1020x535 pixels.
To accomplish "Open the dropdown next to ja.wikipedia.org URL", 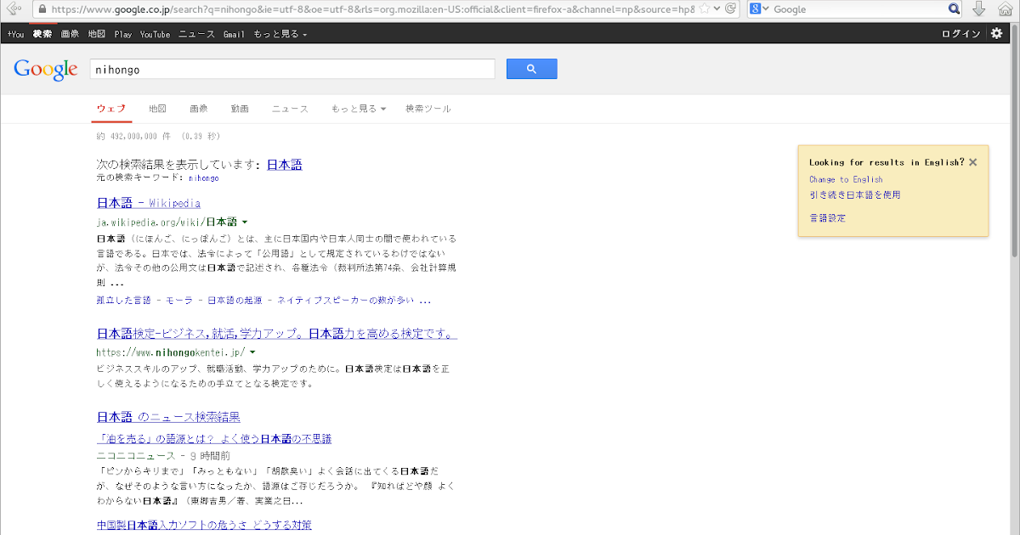I will (x=246, y=221).
